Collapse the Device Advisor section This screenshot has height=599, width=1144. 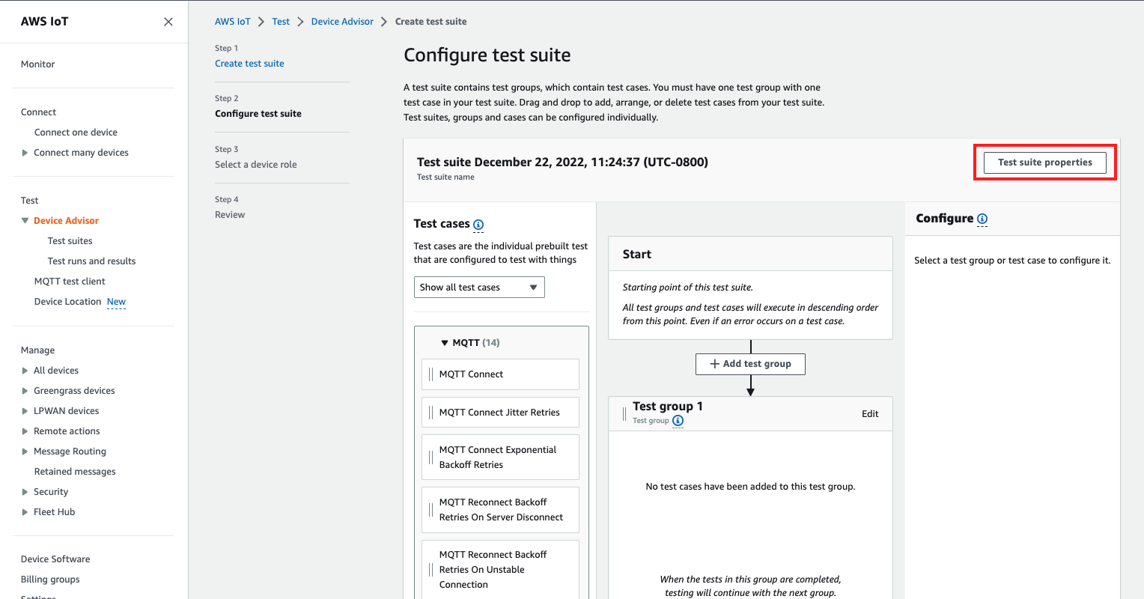(x=25, y=220)
